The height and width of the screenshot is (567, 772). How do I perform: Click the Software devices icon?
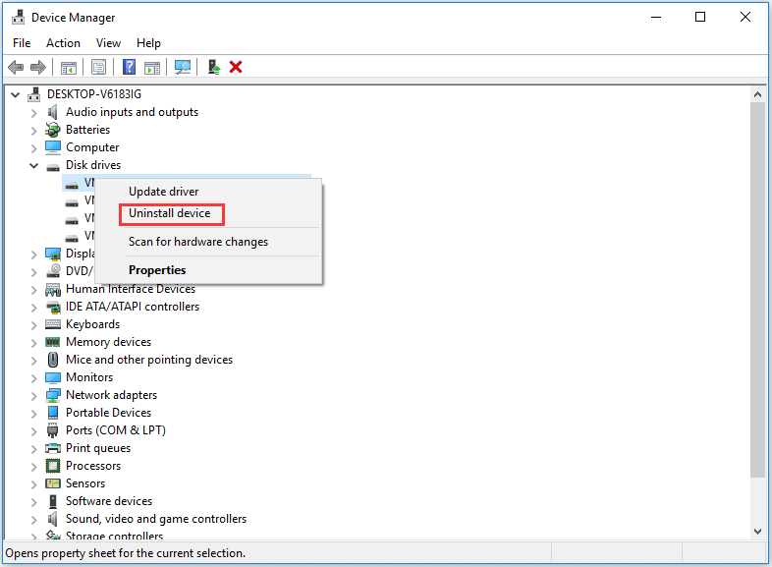53,501
